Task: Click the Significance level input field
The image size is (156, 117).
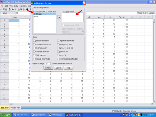Action: point(48,64)
